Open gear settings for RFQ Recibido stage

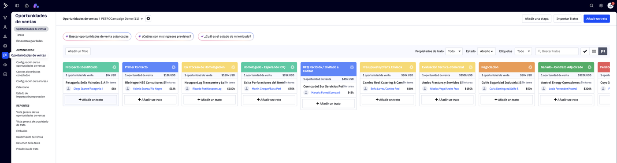coord(352,67)
